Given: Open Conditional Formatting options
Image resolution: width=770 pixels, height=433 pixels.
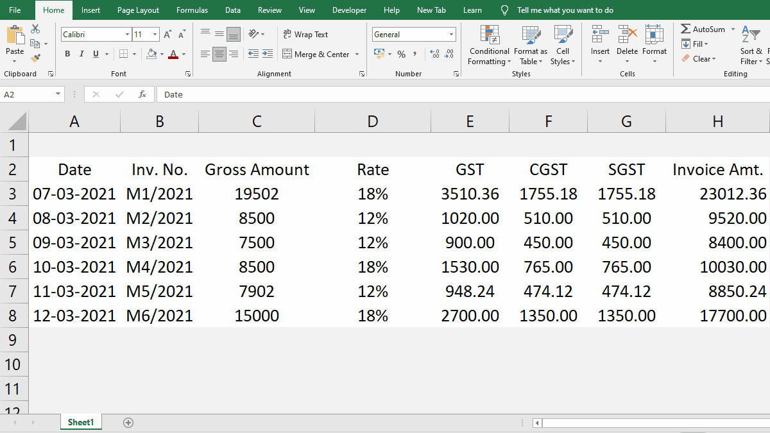Looking at the screenshot, I should point(489,45).
